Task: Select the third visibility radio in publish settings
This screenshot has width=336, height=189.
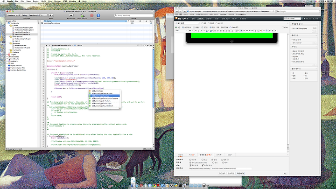Action: pyautogui.click(x=212, y=160)
